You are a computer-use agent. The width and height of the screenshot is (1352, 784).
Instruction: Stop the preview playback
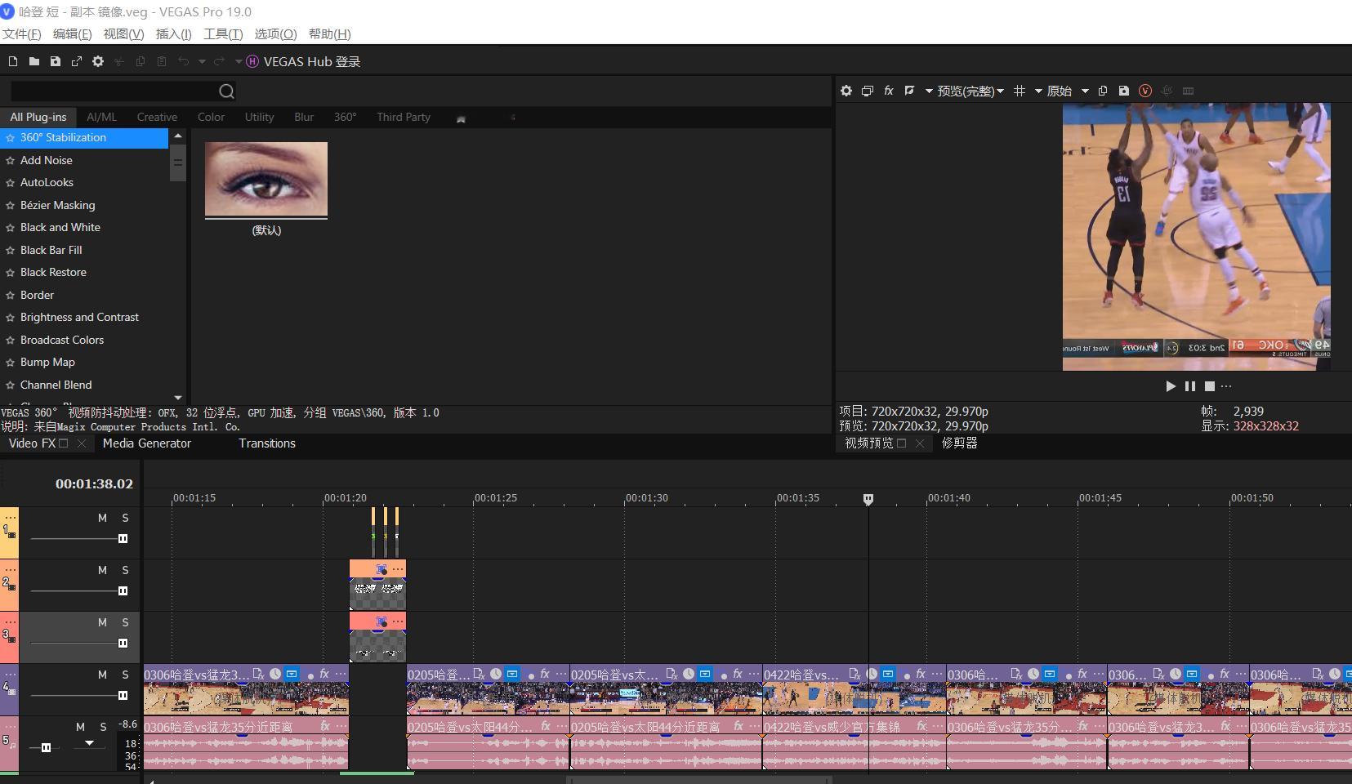coord(1210,386)
